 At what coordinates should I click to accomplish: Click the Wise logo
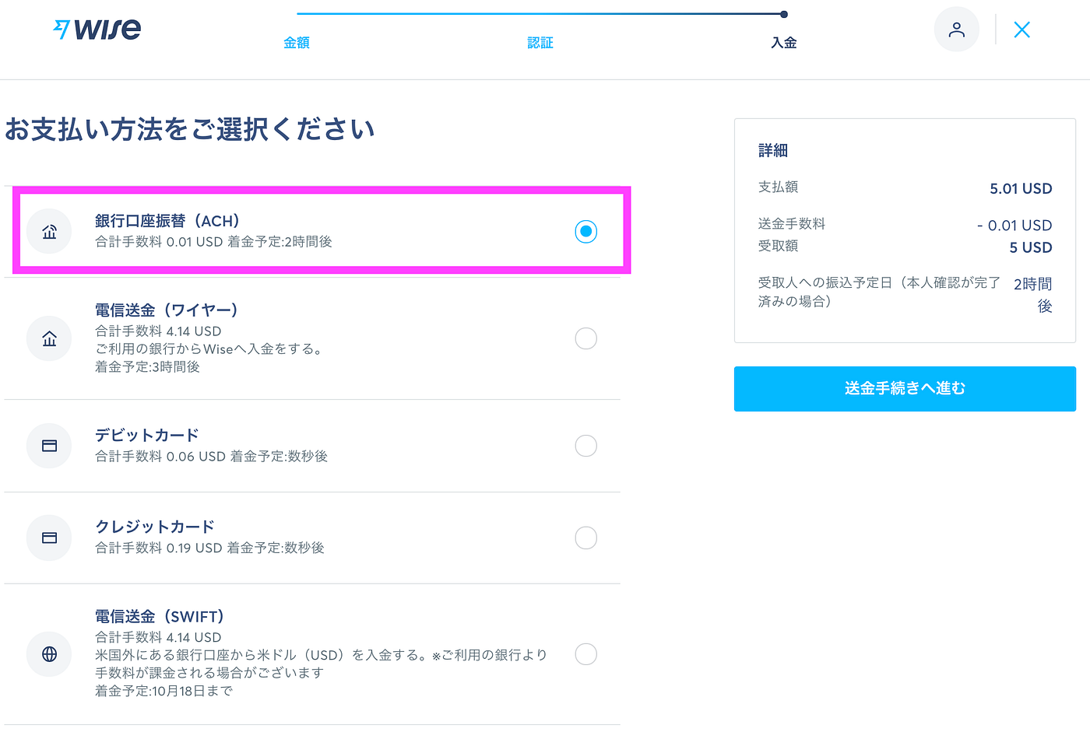(x=97, y=30)
